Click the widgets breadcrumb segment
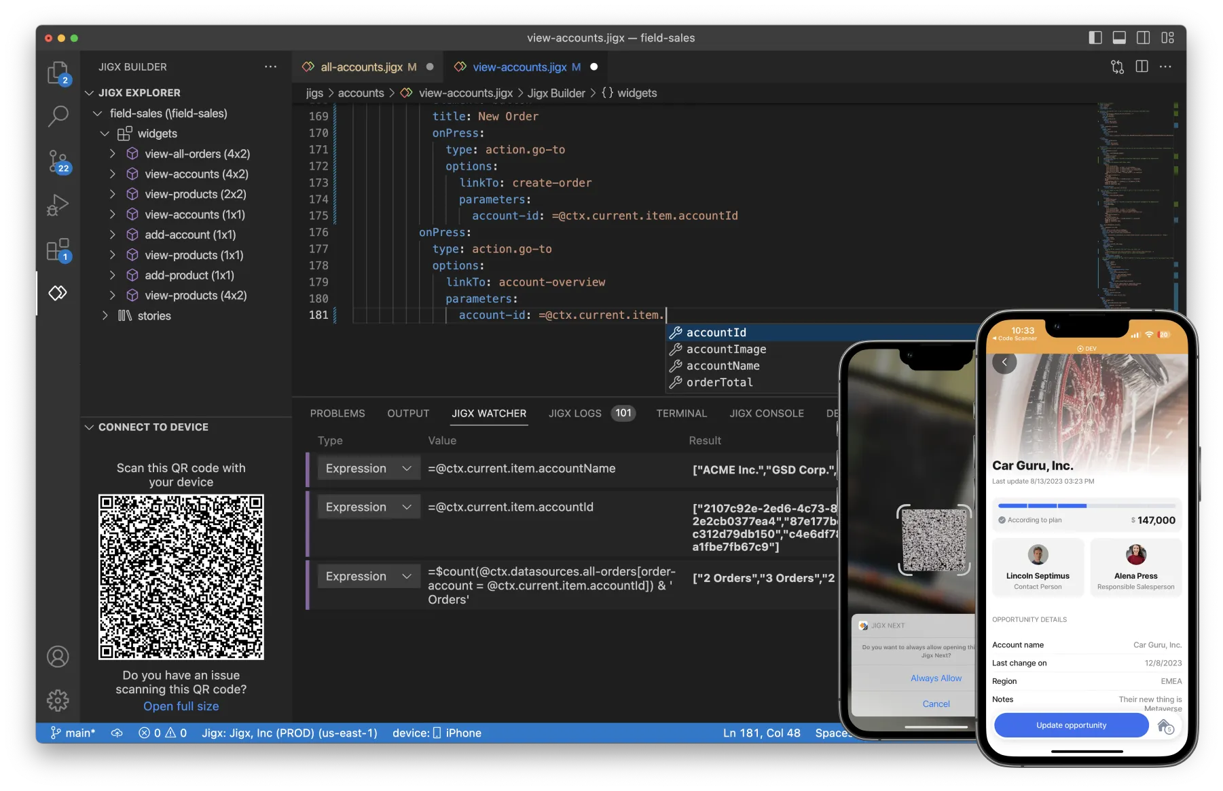Screen dimensions: 1223x791 coord(629,93)
